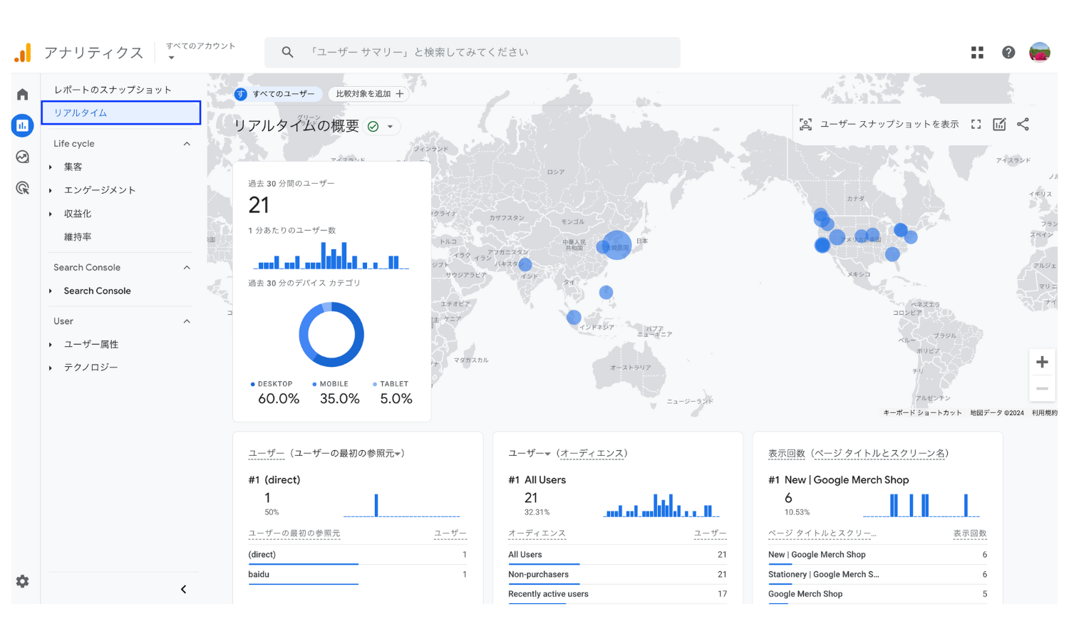Click ユーザー スナップショットを表示 button
This screenshot has width=1069, height=641.
(879, 125)
